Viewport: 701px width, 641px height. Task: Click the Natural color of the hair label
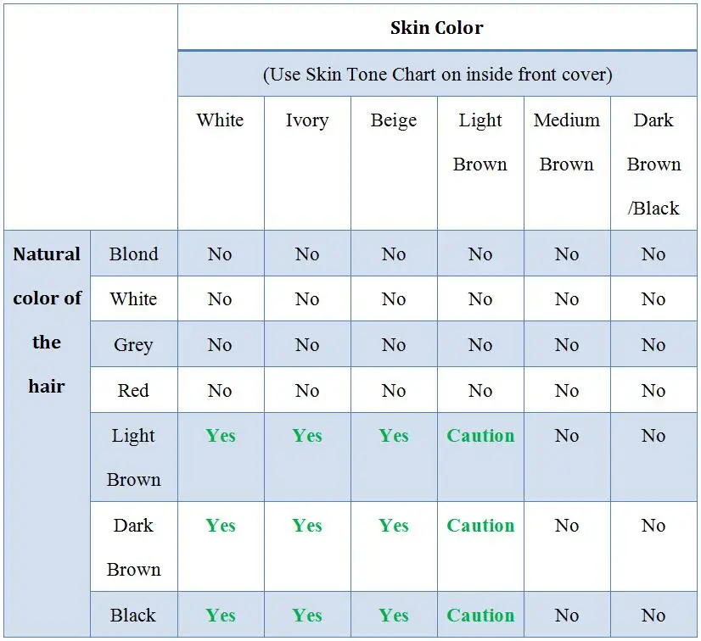click(x=47, y=320)
